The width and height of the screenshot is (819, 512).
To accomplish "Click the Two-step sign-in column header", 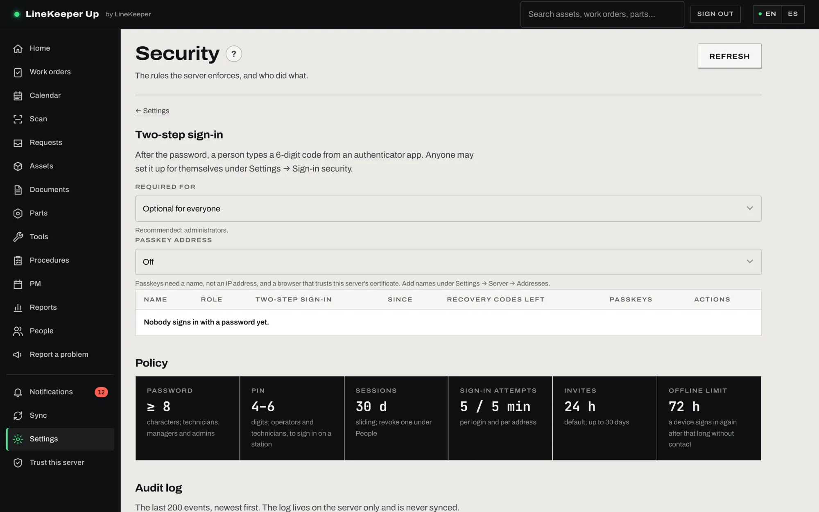I will tap(293, 299).
